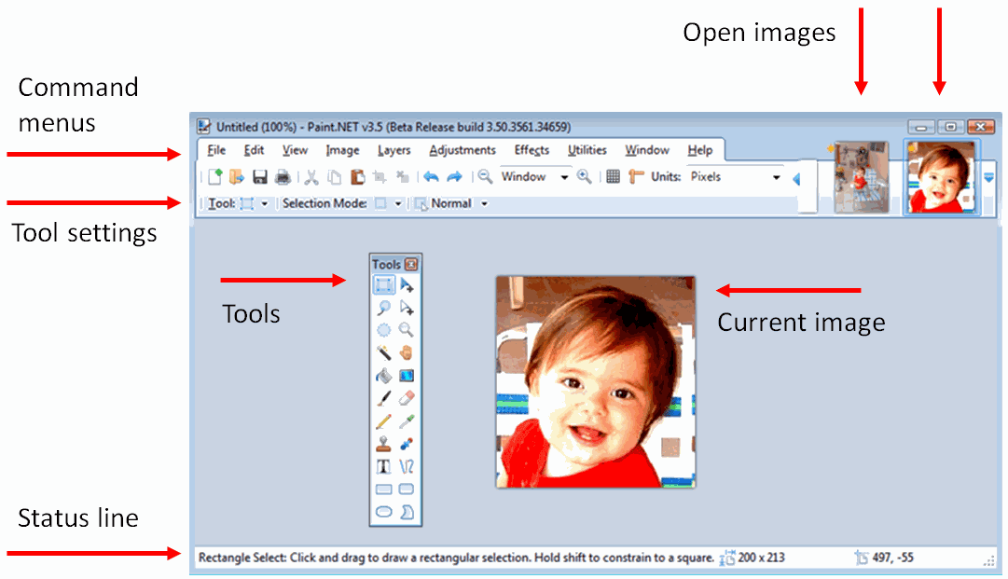Select the Magic Wand tool
Screen dimensions: 1008x579
pyautogui.click(x=382, y=352)
